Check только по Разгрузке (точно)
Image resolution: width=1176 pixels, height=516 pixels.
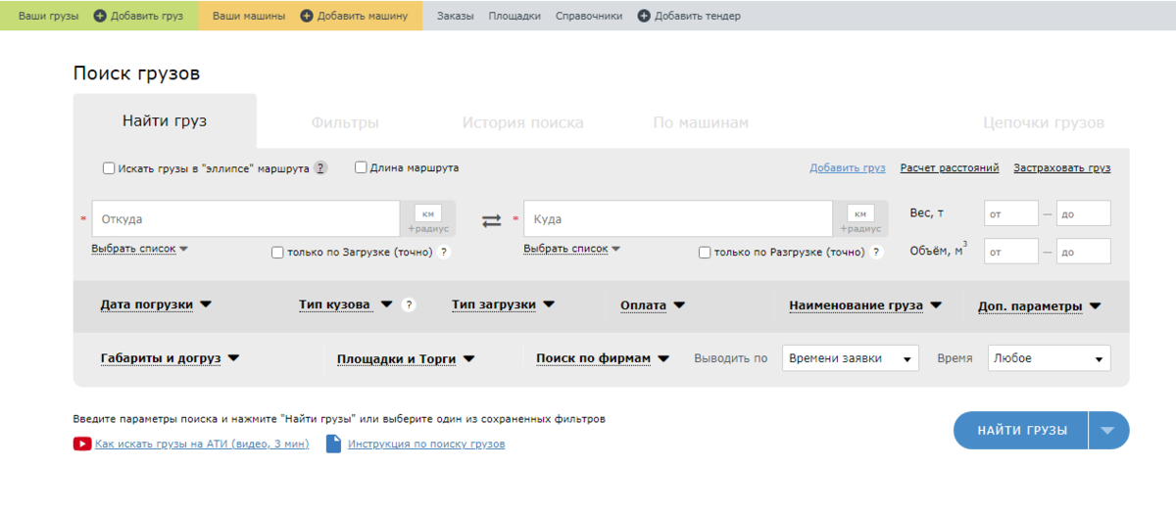tap(705, 252)
